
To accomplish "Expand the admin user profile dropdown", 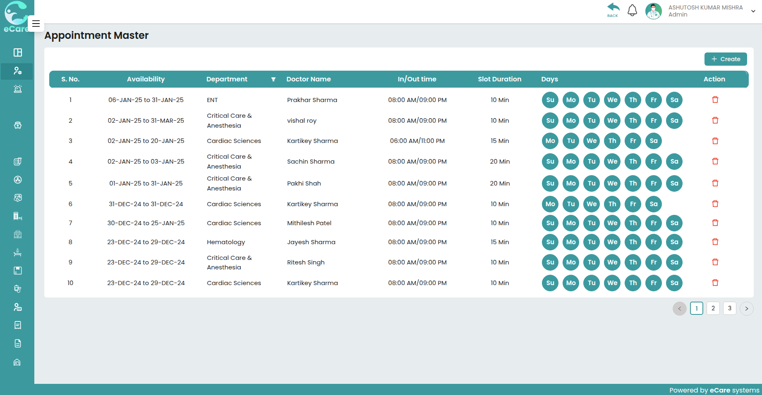I will point(753,11).
